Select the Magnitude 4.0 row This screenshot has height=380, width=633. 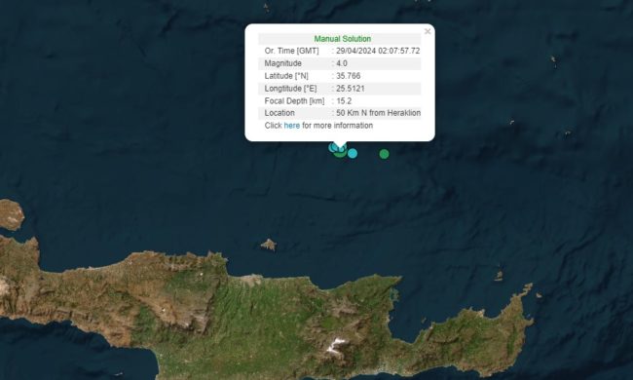click(x=340, y=63)
